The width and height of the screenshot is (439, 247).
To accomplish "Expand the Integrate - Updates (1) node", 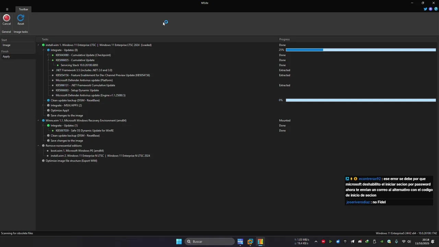I will point(44,126).
